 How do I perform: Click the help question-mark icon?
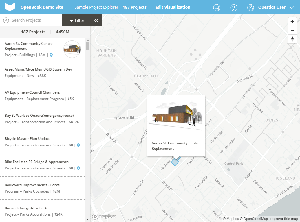(x=234, y=8)
